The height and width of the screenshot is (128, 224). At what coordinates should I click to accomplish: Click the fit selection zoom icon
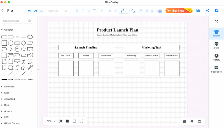(61, 121)
